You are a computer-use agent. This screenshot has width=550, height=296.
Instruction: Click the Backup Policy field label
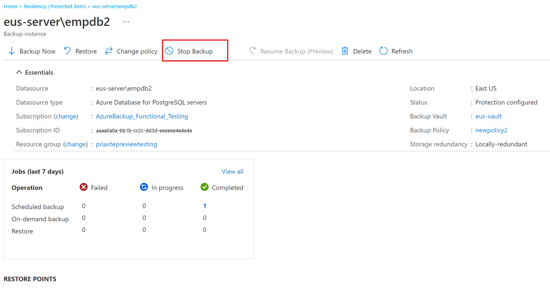[429, 130]
